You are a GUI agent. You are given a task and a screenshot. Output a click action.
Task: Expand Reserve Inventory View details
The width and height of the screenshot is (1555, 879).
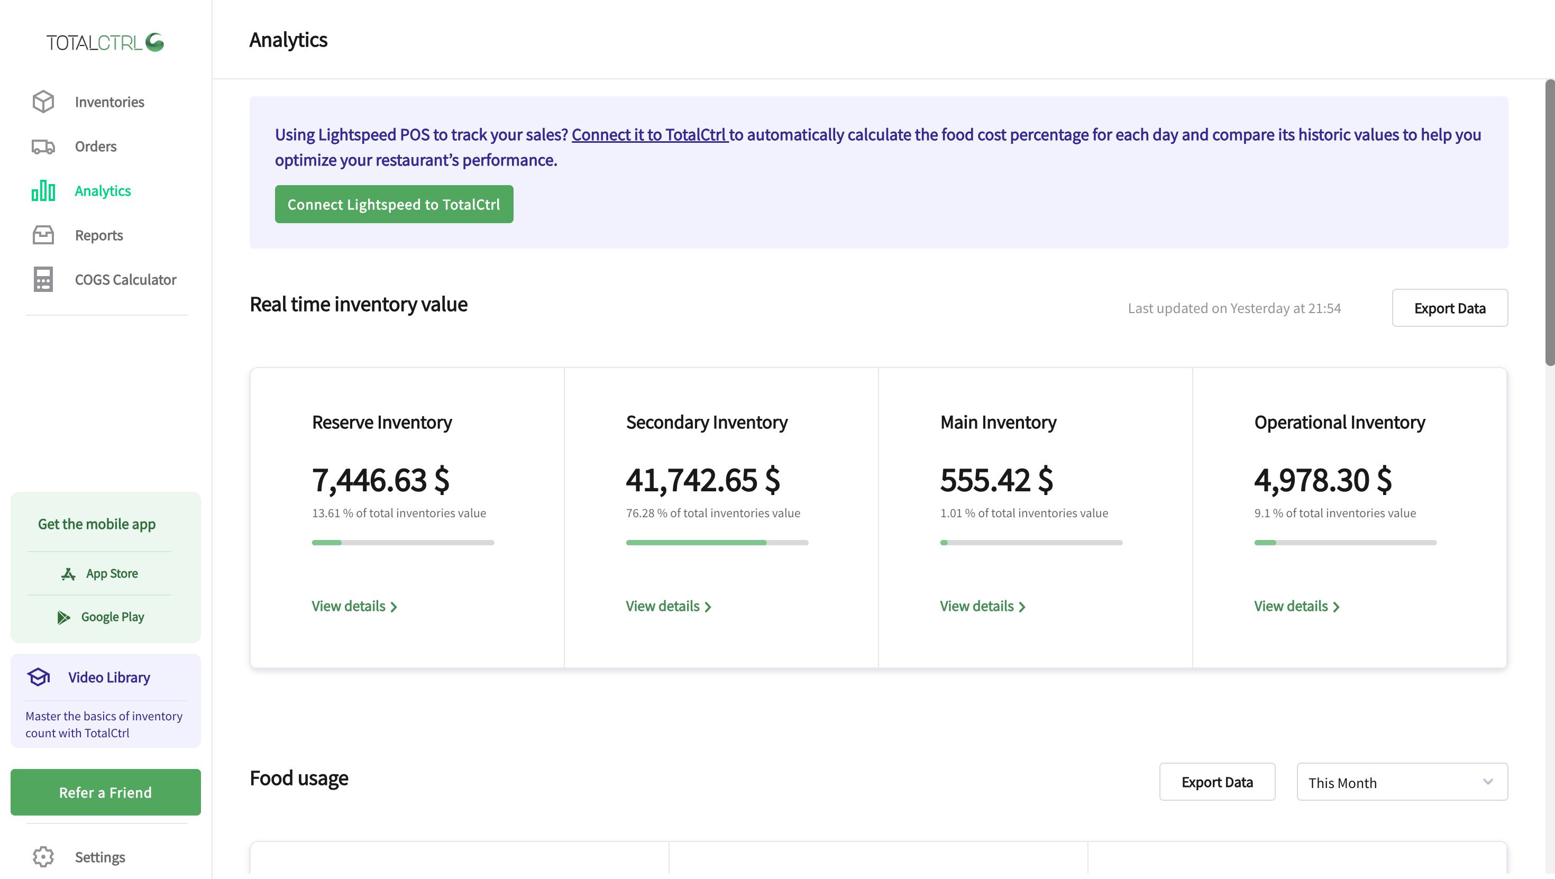354,606
